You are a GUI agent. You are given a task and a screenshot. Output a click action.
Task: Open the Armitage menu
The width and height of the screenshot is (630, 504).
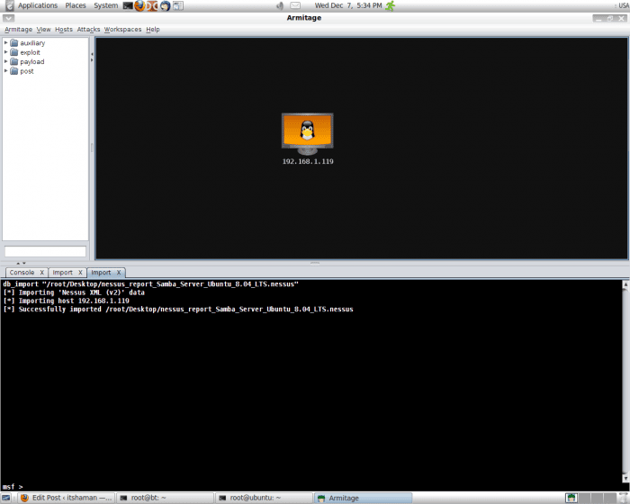click(18, 30)
